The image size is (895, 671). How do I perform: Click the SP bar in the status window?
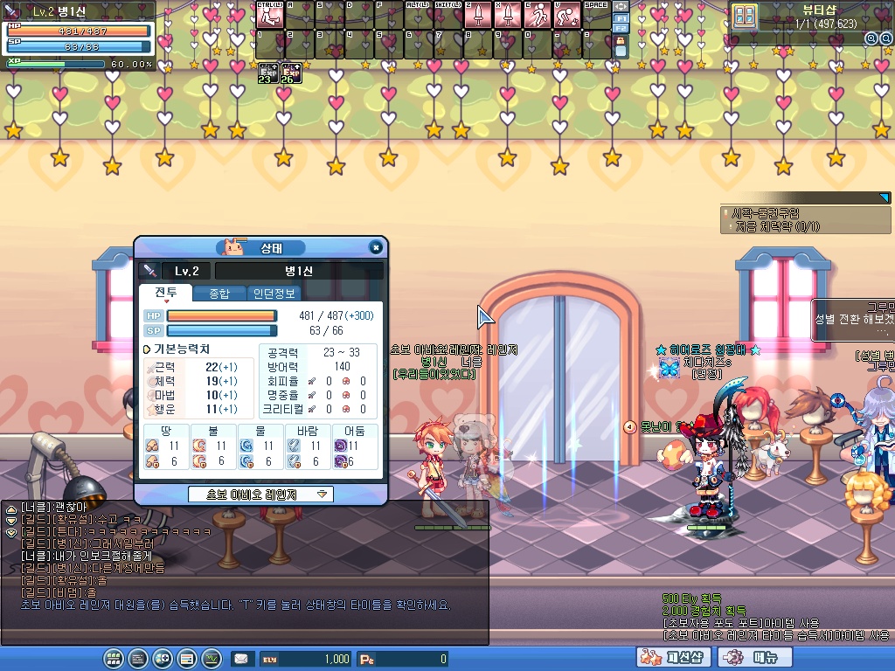[x=221, y=330]
